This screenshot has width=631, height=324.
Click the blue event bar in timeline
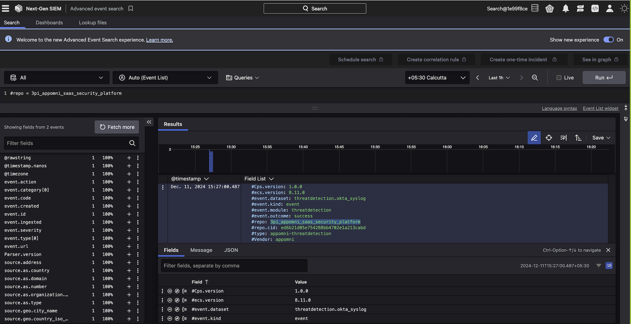(x=211, y=161)
